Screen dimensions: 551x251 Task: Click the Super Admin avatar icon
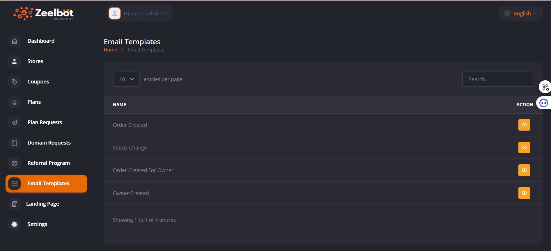tap(115, 13)
